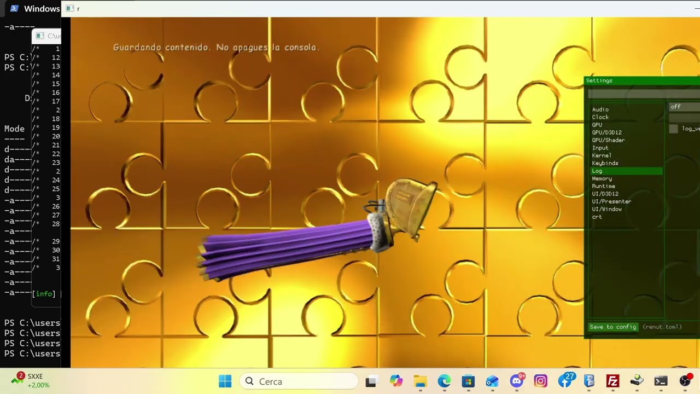Select the crt settings category

tap(597, 217)
